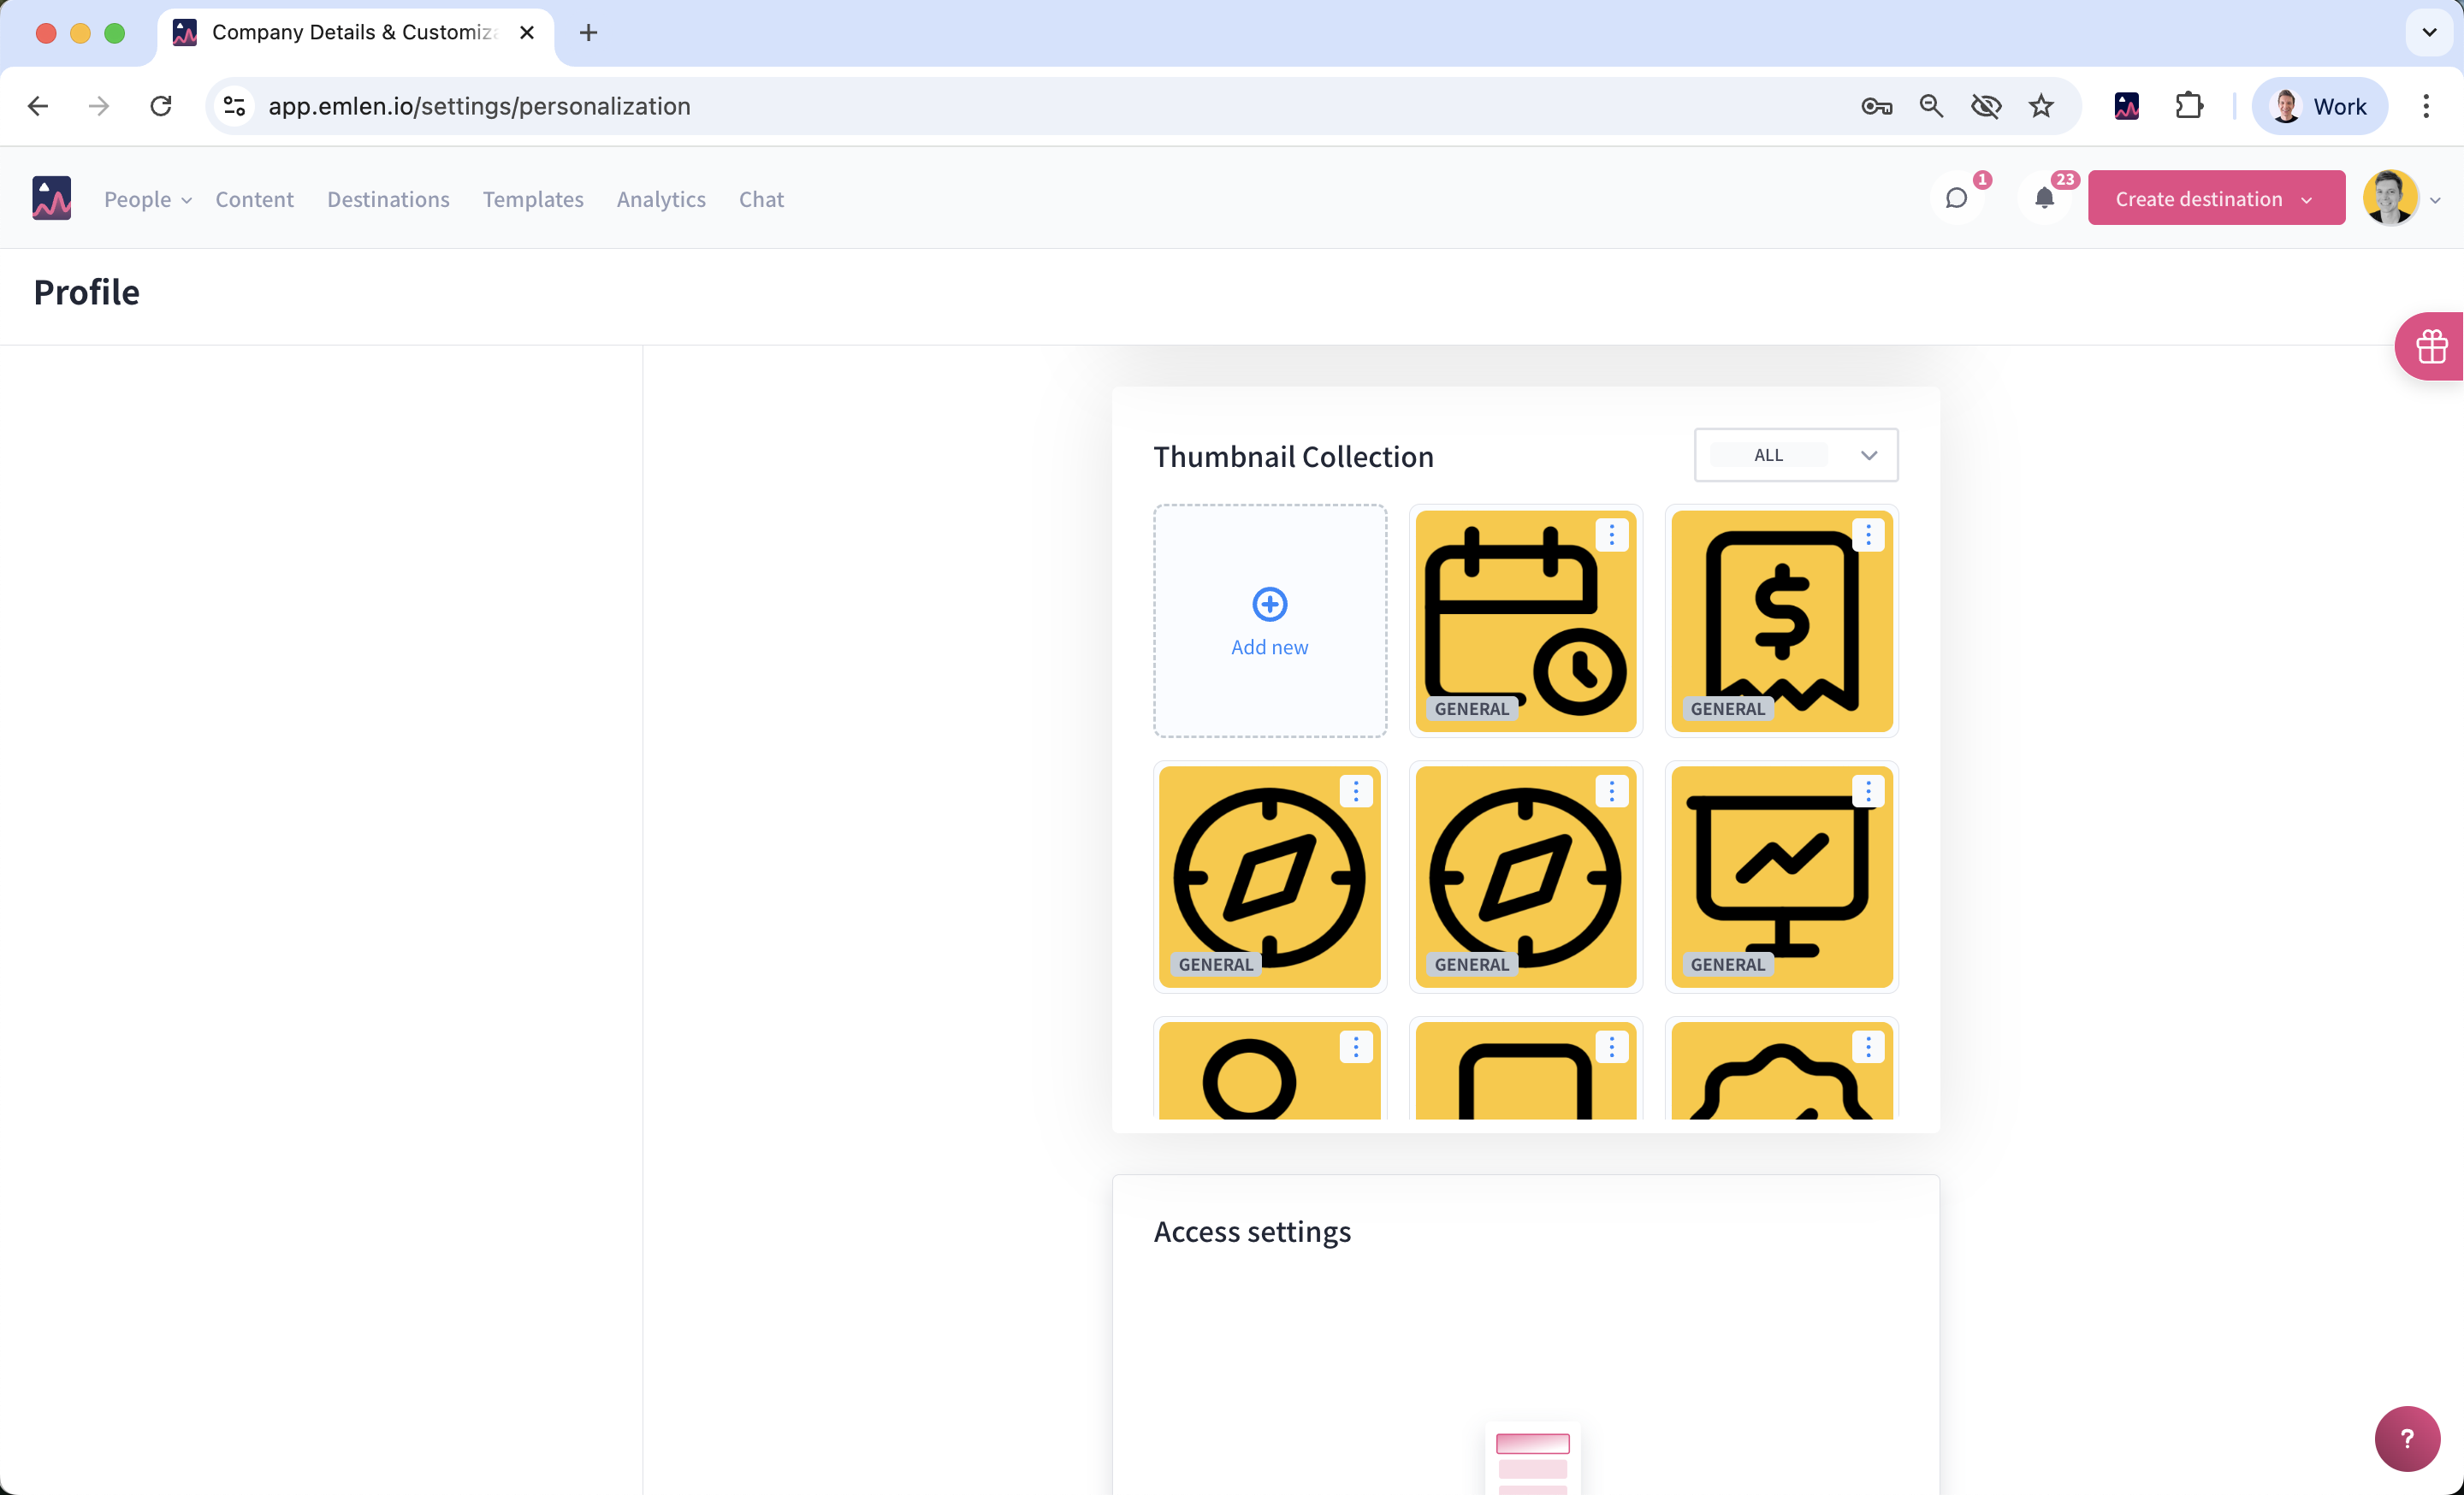Open the chat messages bubble icon
This screenshot has width=2464, height=1495.
pyautogui.click(x=1956, y=199)
